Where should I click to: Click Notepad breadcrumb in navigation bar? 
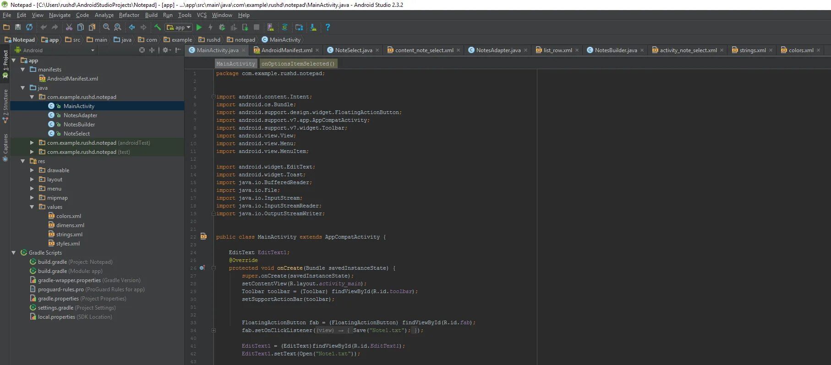(20, 40)
